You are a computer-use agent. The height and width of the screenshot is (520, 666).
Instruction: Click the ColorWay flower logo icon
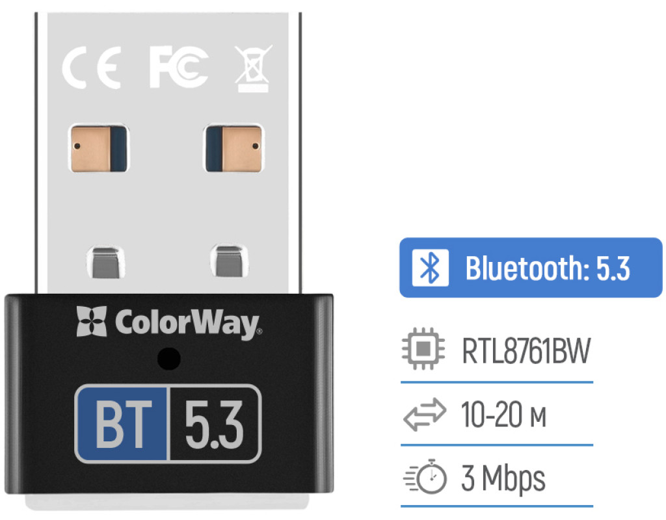(91, 321)
